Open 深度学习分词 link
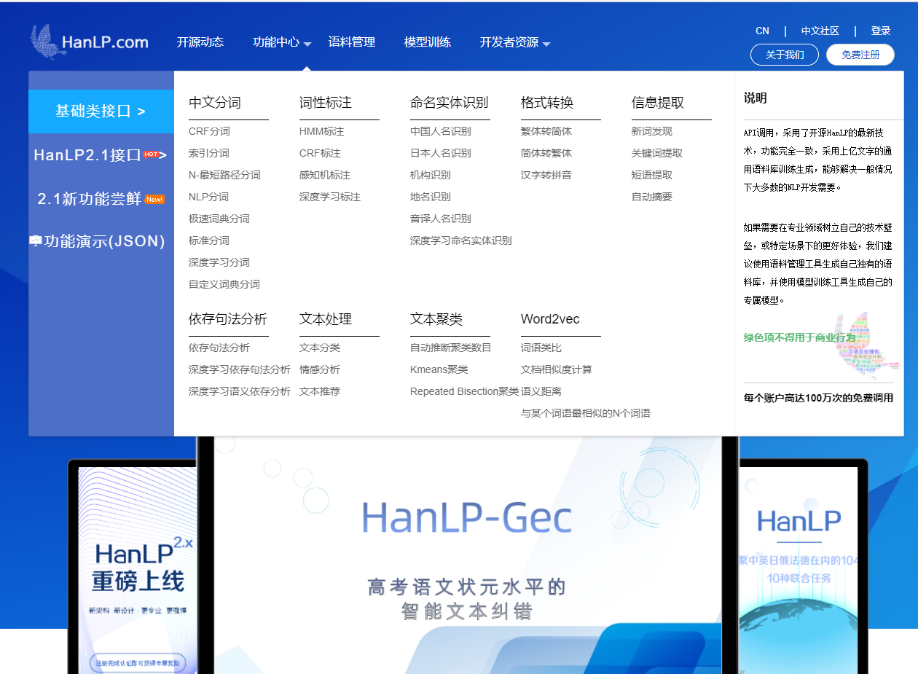The width and height of the screenshot is (918, 674). [219, 262]
